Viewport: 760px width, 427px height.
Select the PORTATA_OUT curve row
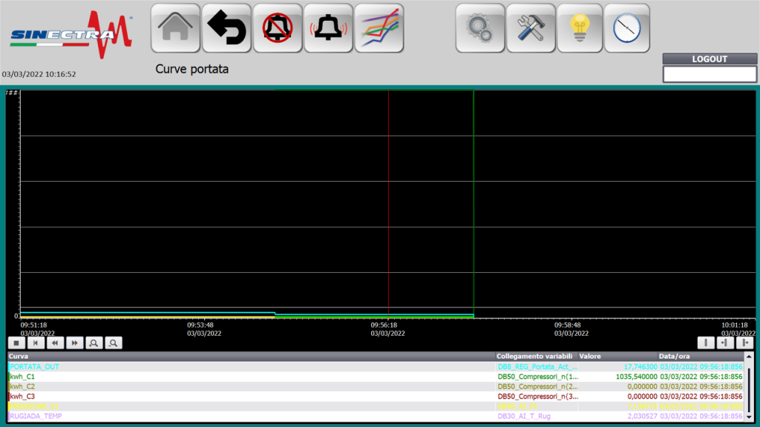pyautogui.click(x=223, y=366)
